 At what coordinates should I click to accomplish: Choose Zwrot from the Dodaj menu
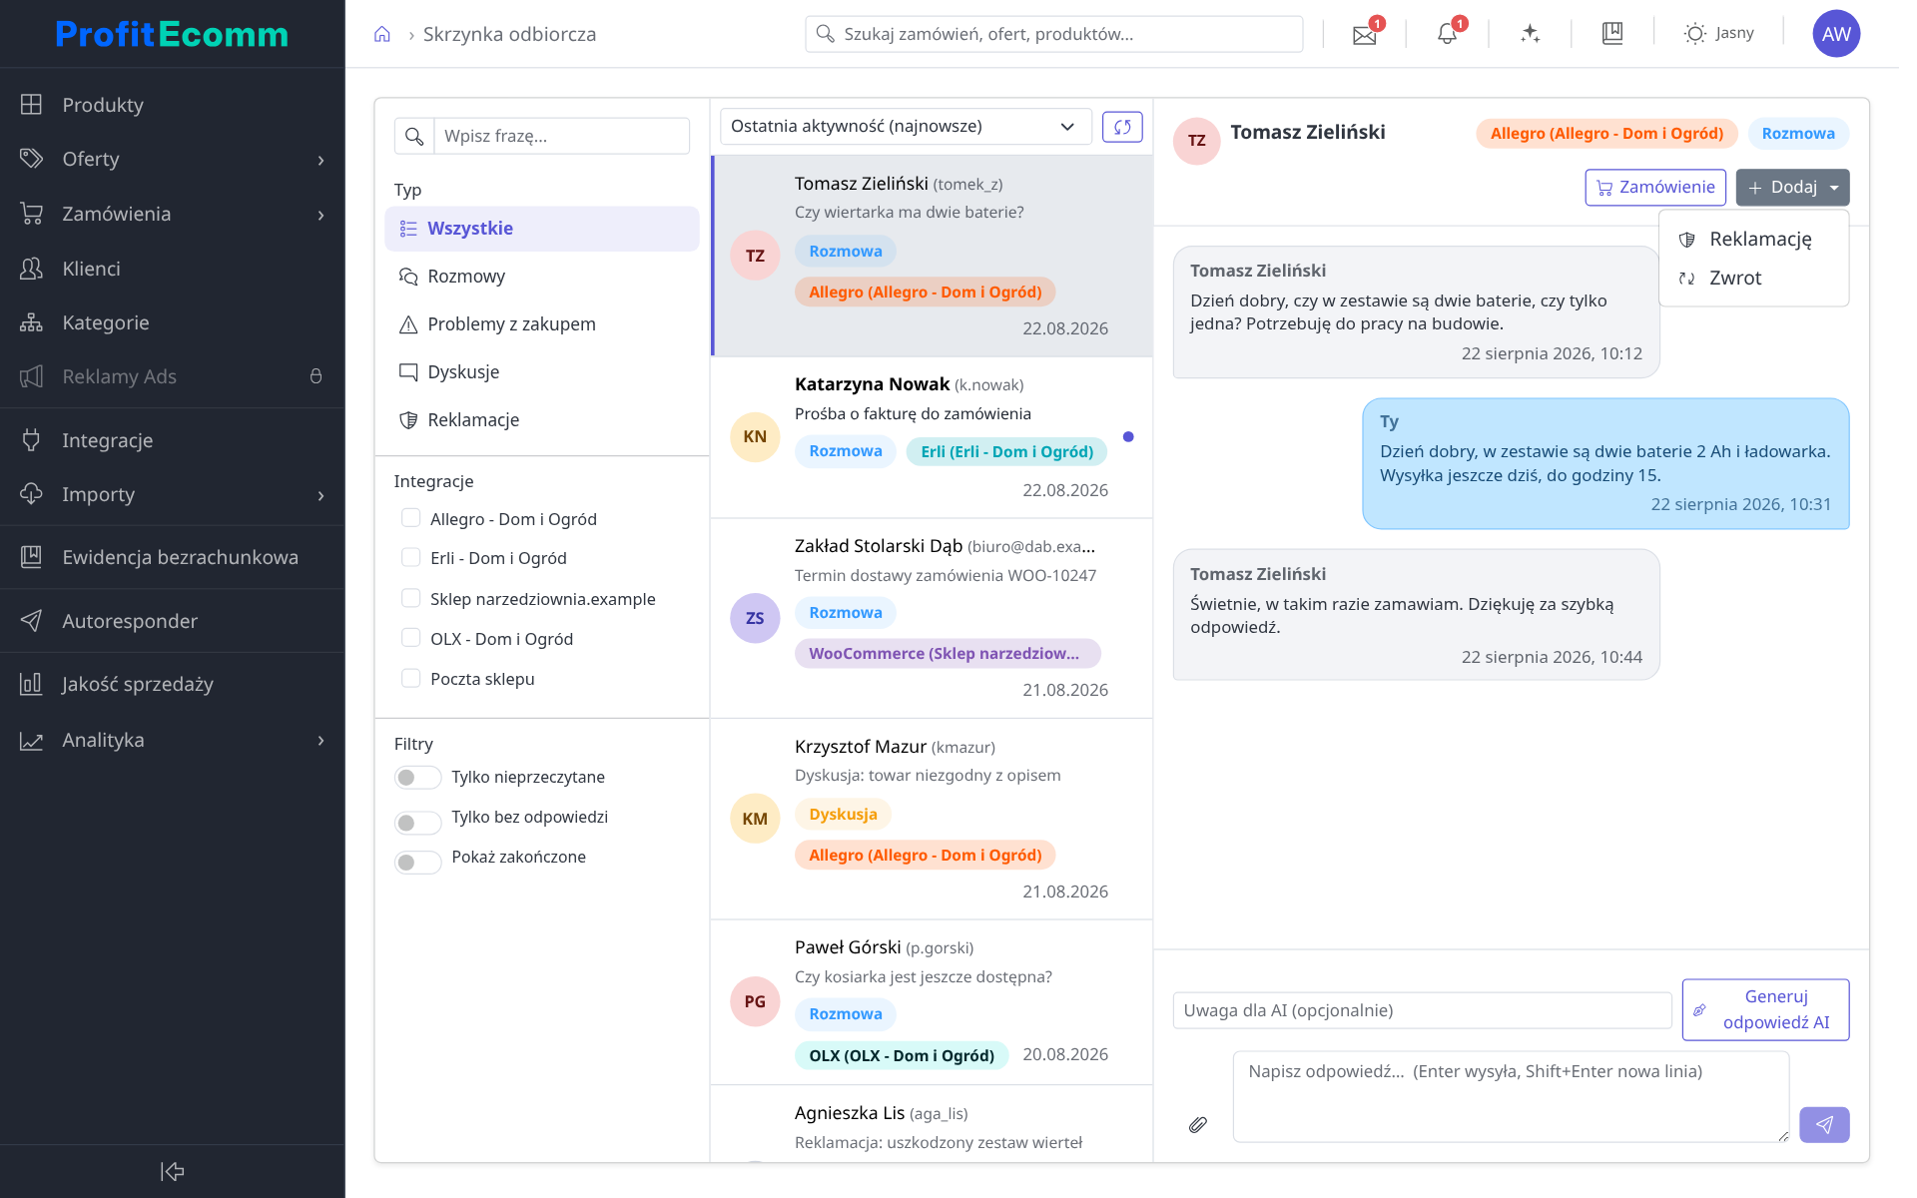coord(1753,279)
